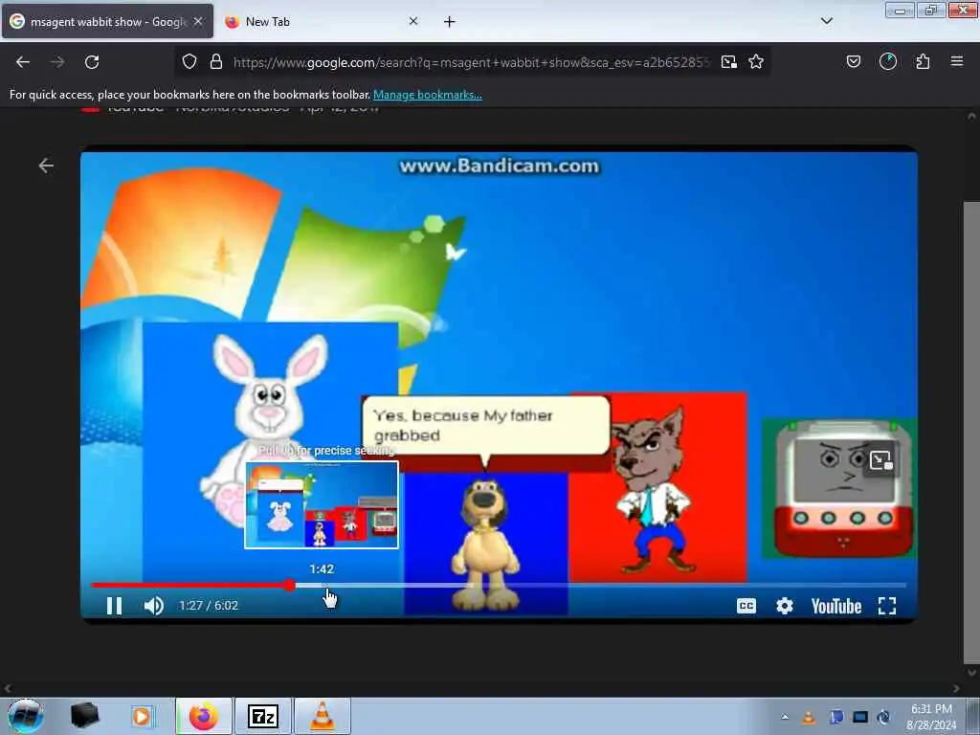This screenshot has width=980, height=735.
Task: Pause the YouTube video
Action: (114, 606)
